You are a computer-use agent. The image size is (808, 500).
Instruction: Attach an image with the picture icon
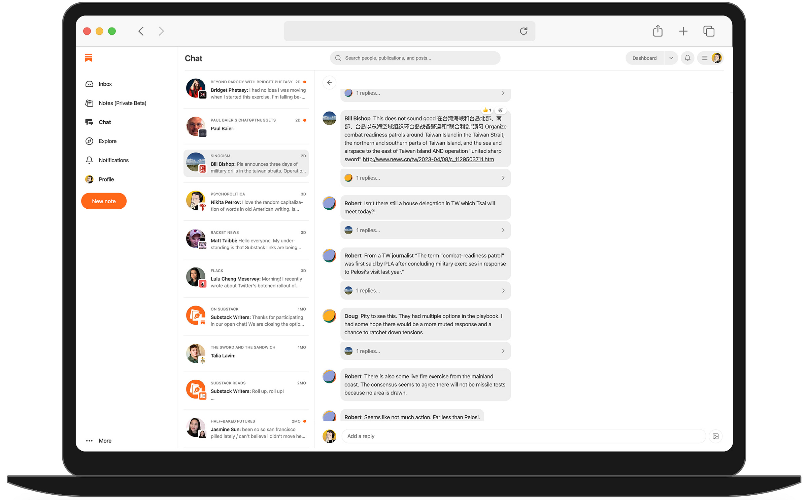coord(716,436)
